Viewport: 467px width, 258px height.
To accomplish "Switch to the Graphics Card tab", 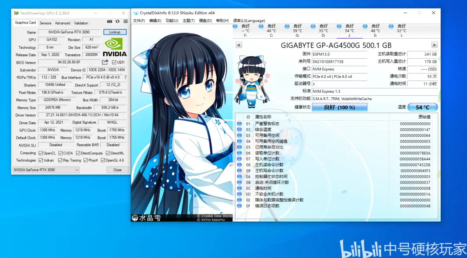I will [x=25, y=23].
